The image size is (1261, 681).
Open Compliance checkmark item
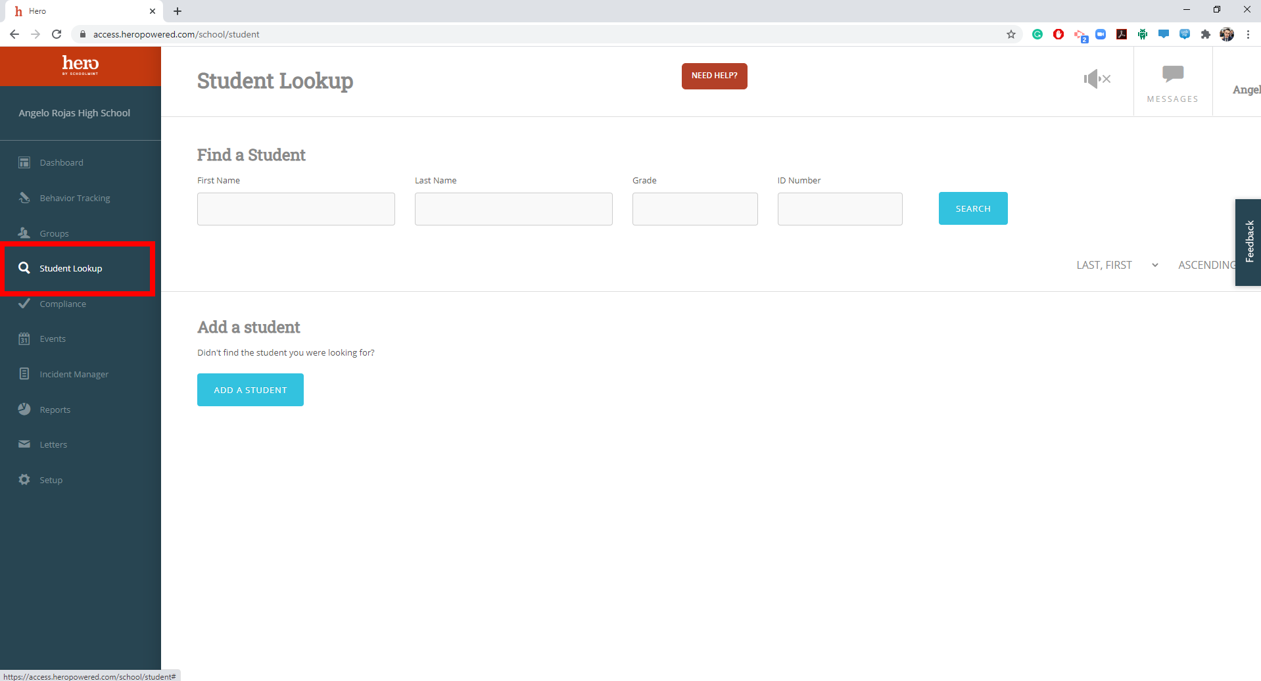(24, 304)
